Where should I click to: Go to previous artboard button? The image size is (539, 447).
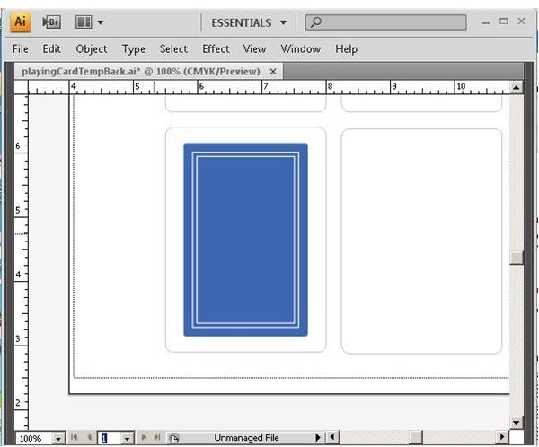coord(89,437)
